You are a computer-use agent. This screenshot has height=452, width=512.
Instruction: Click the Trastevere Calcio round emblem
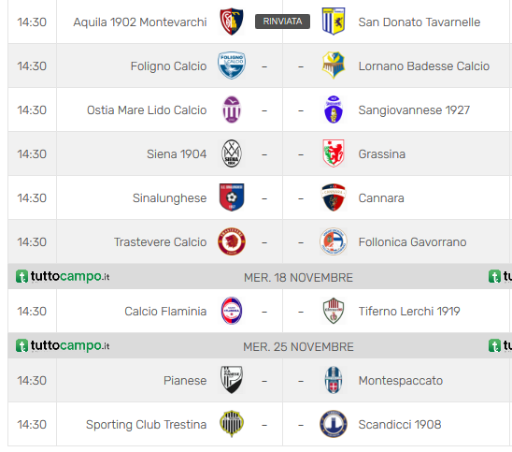[232, 241]
